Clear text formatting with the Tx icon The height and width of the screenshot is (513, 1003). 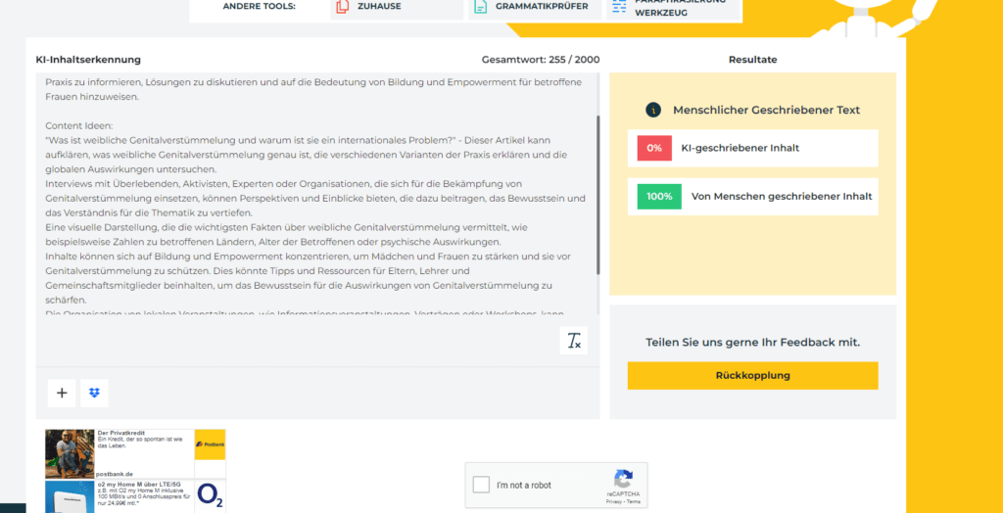coord(574,341)
